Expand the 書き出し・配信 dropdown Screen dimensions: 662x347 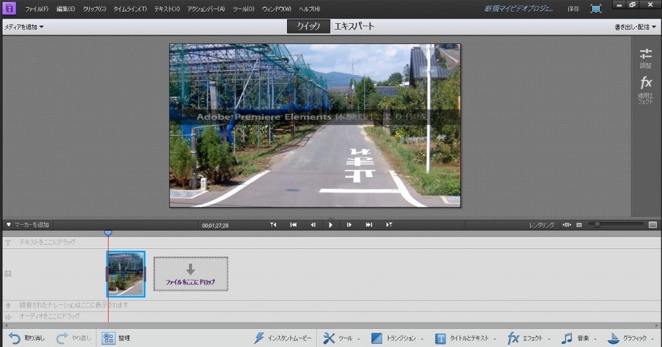pos(635,27)
